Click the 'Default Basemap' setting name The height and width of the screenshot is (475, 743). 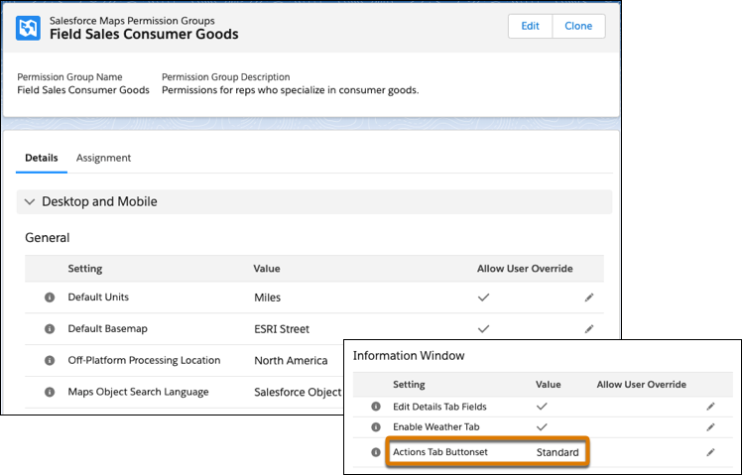point(107,328)
